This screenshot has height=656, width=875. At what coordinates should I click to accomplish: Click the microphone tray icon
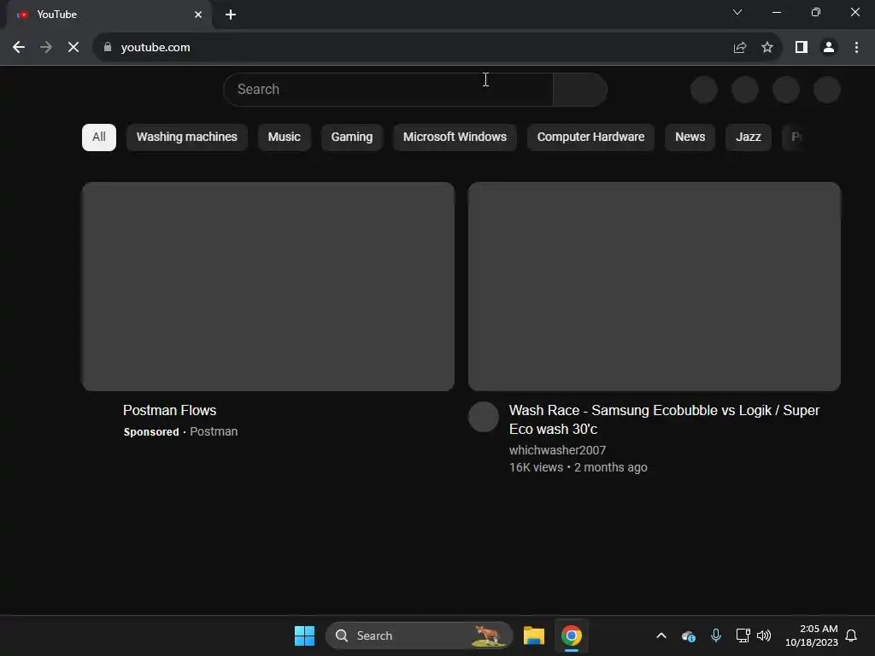(716, 635)
